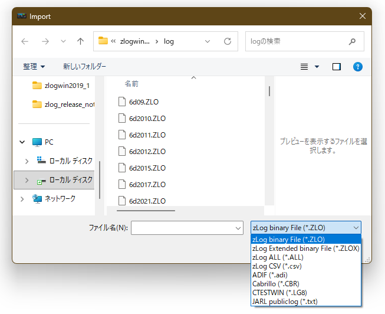This screenshot has height=314, width=385.
Task: Change view with the list view icon
Action: point(304,67)
